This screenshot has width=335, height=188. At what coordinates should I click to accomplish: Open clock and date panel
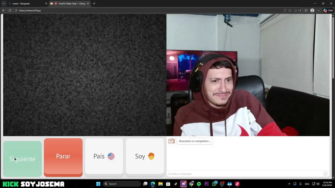pos(327,184)
